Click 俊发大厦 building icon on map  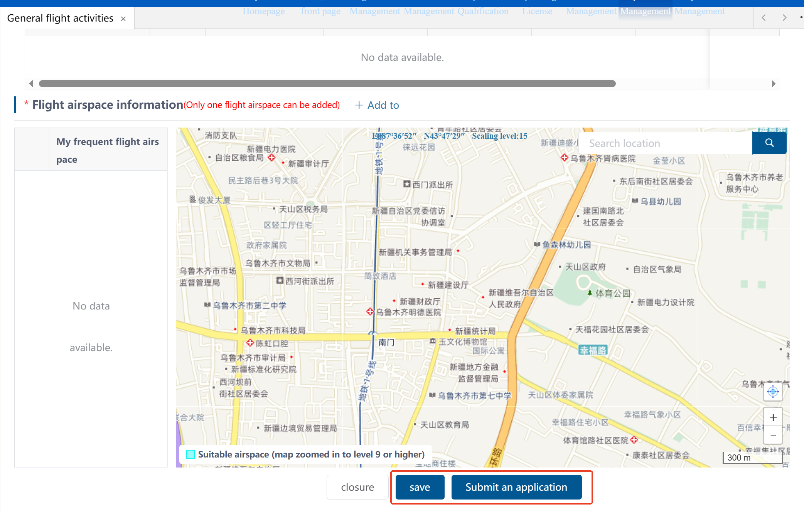[x=193, y=199]
